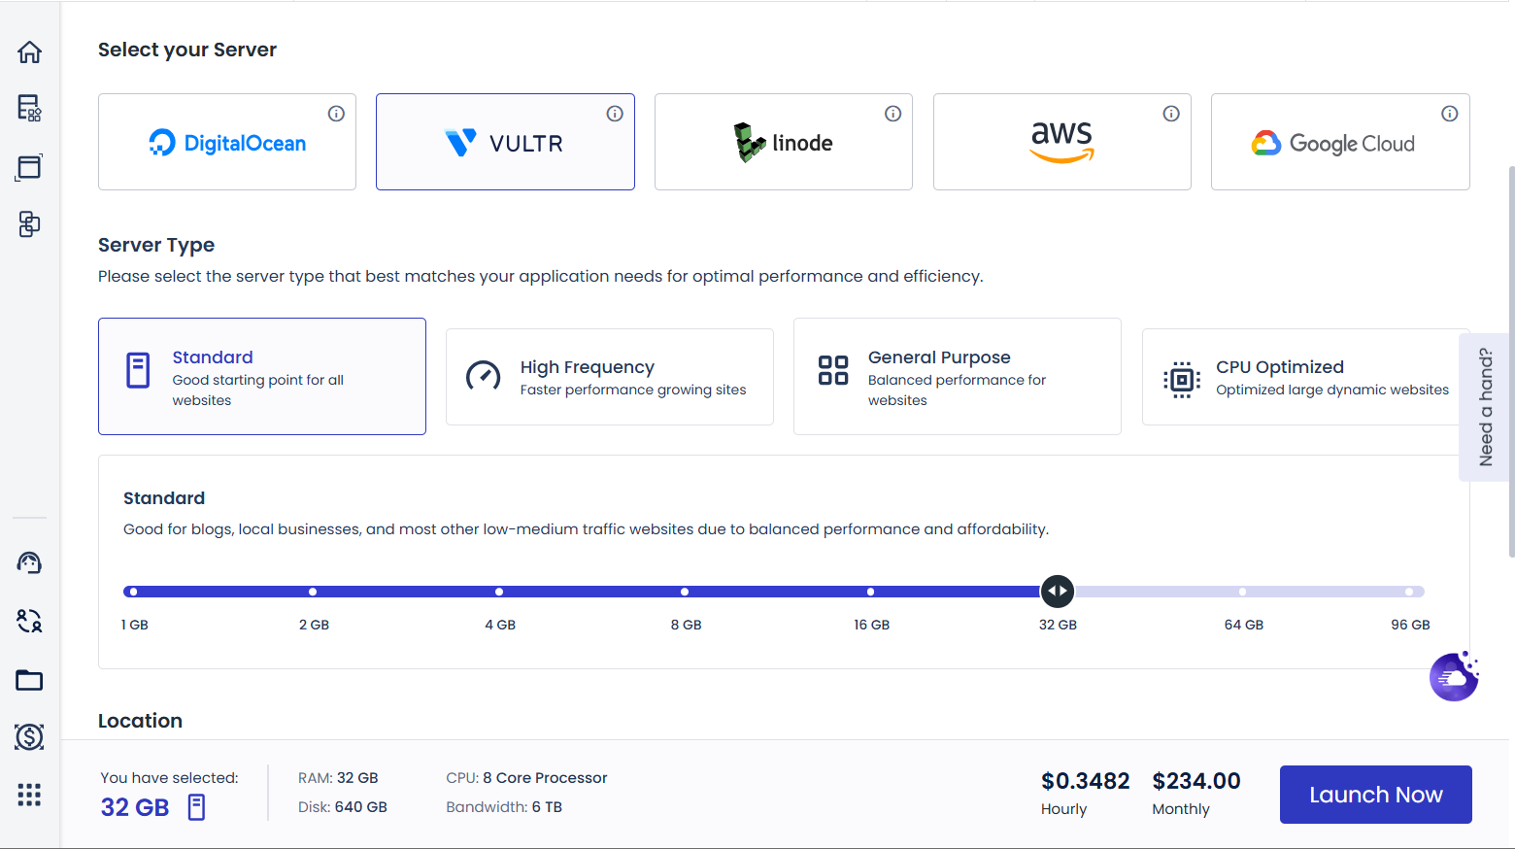The height and width of the screenshot is (849, 1515).
Task: Choose the Standard server type
Action: [262, 376]
